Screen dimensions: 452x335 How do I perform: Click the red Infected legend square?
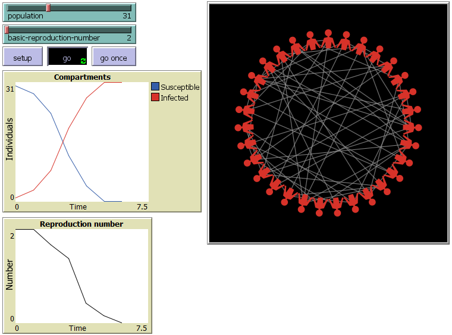pos(155,98)
